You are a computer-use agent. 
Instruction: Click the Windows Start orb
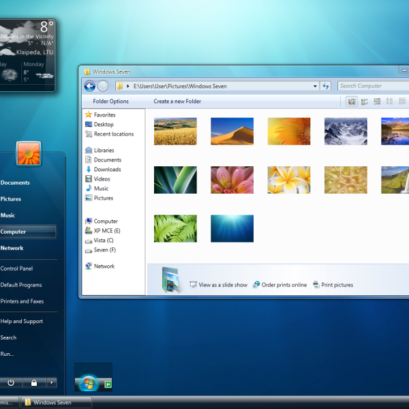click(x=87, y=383)
